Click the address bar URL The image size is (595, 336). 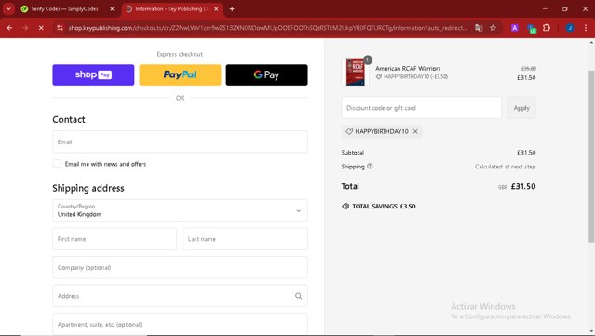coord(267,28)
